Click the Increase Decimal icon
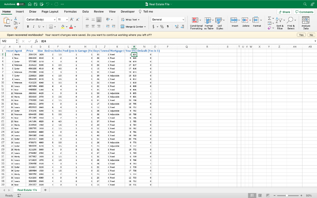 click(x=176, y=27)
